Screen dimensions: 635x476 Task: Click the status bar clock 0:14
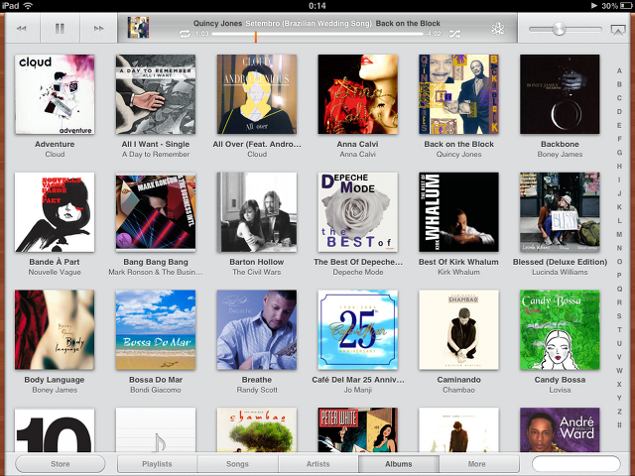point(317,6)
